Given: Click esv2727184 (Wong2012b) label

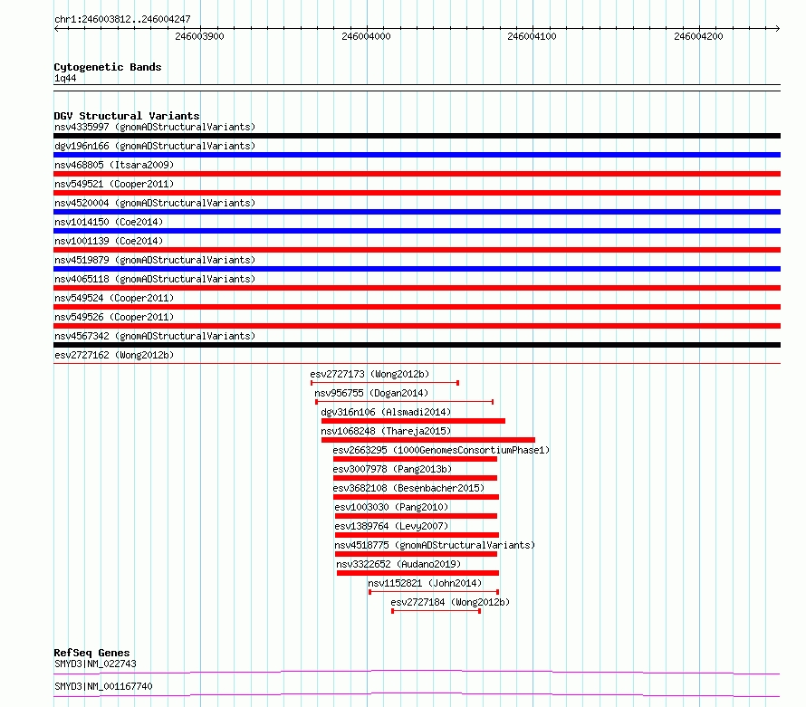Looking at the screenshot, I should click(x=450, y=602).
